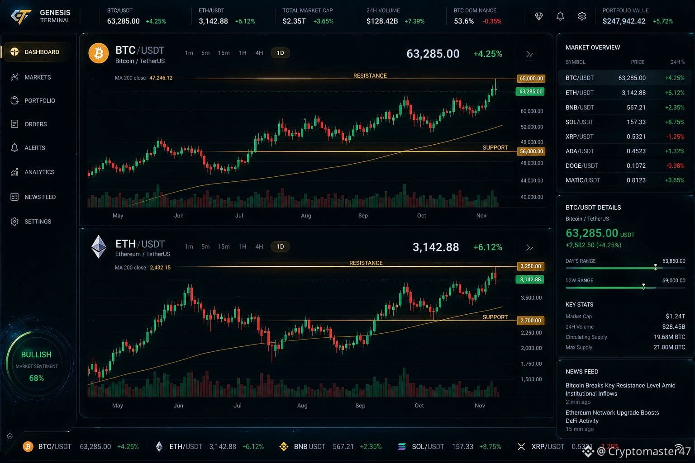Open the notifications bell in header
This screenshot has width=695, height=463.
coord(560,16)
